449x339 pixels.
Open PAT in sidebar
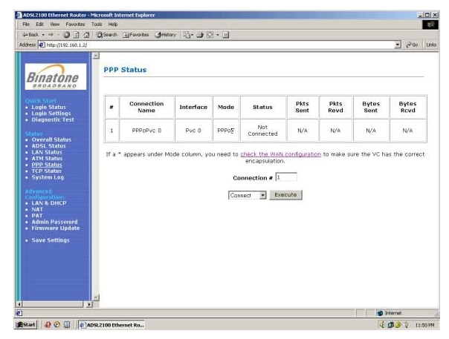point(37,216)
